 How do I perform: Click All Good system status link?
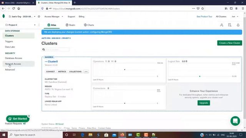pos(59,124)
